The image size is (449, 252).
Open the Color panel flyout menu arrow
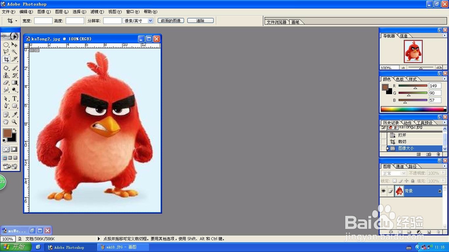point(445,79)
